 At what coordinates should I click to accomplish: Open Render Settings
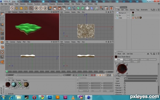click(x=64, y=8)
